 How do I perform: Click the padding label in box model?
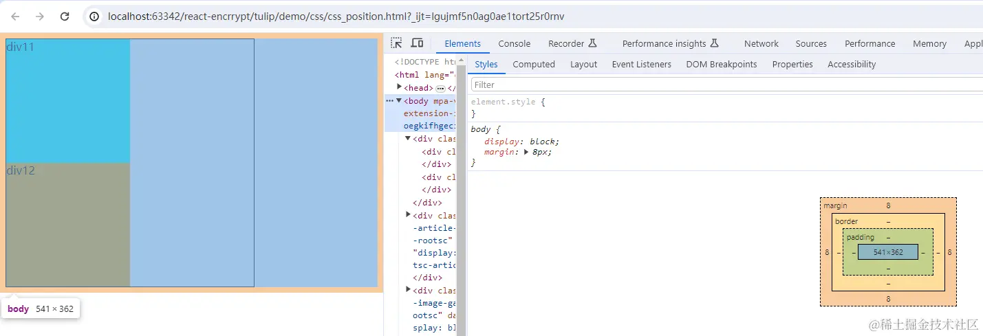[x=861, y=237]
